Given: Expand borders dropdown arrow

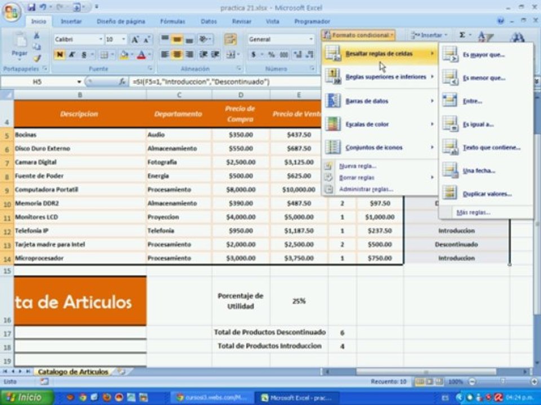Looking at the screenshot, I should coord(112,55).
